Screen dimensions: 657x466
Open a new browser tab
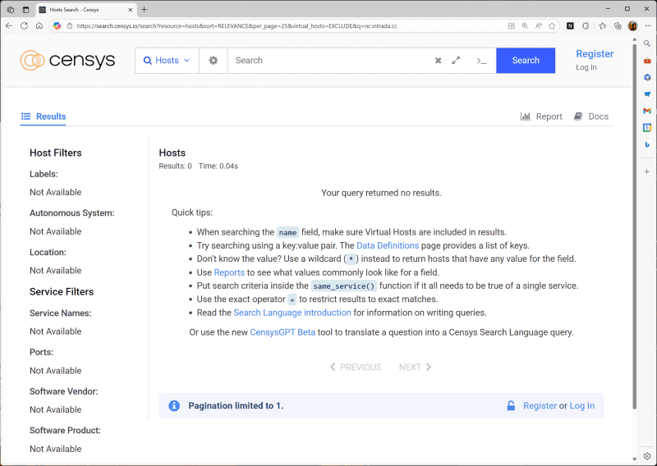point(145,9)
